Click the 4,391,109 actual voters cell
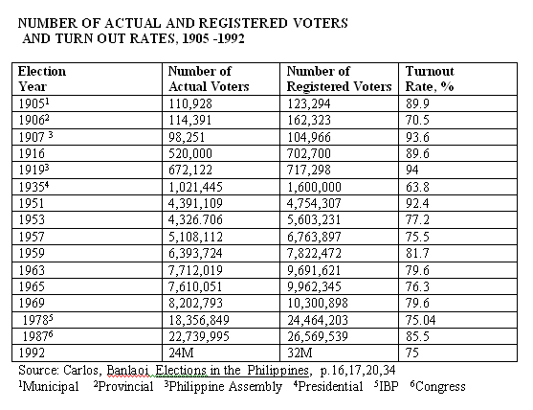Image resolution: width=533 pixels, height=410 pixels. tap(221, 203)
